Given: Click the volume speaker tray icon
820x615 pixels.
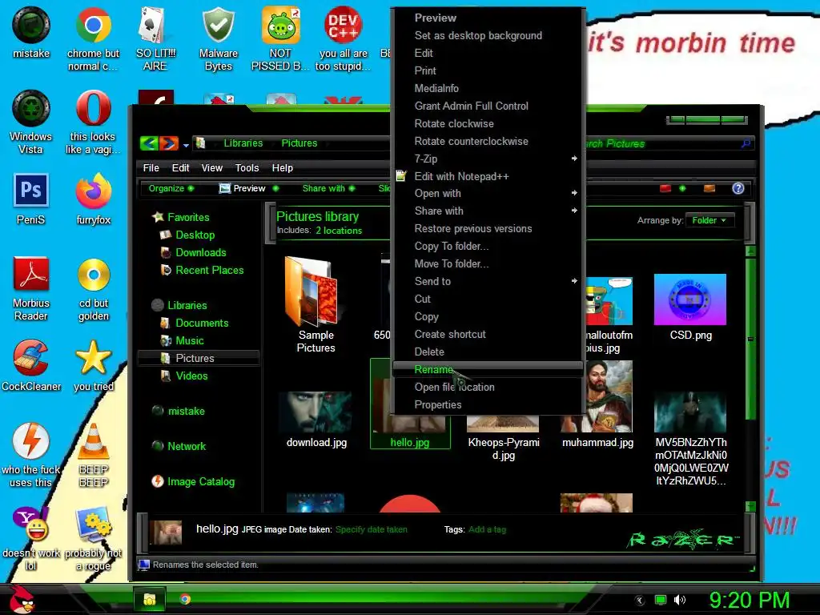Looking at the screenshot, I should pos(679,600).
